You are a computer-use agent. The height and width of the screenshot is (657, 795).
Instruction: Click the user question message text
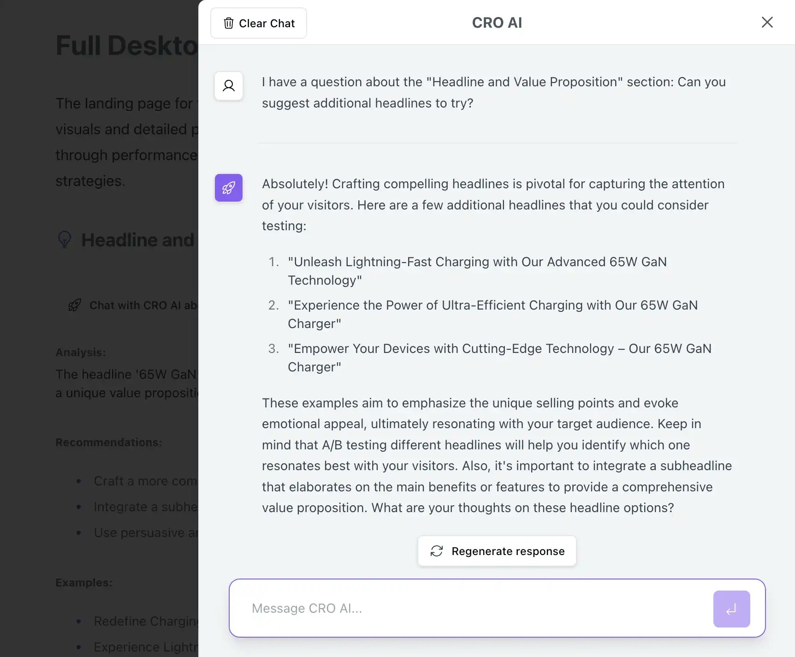pyautogui.click(x=493, y=92)
